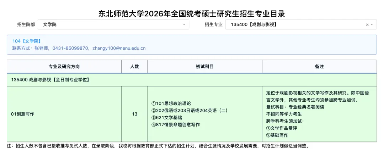The image size is (384, 157).
Task: Click the 01创意写作 research direction cell
Action: pos(64,114)
